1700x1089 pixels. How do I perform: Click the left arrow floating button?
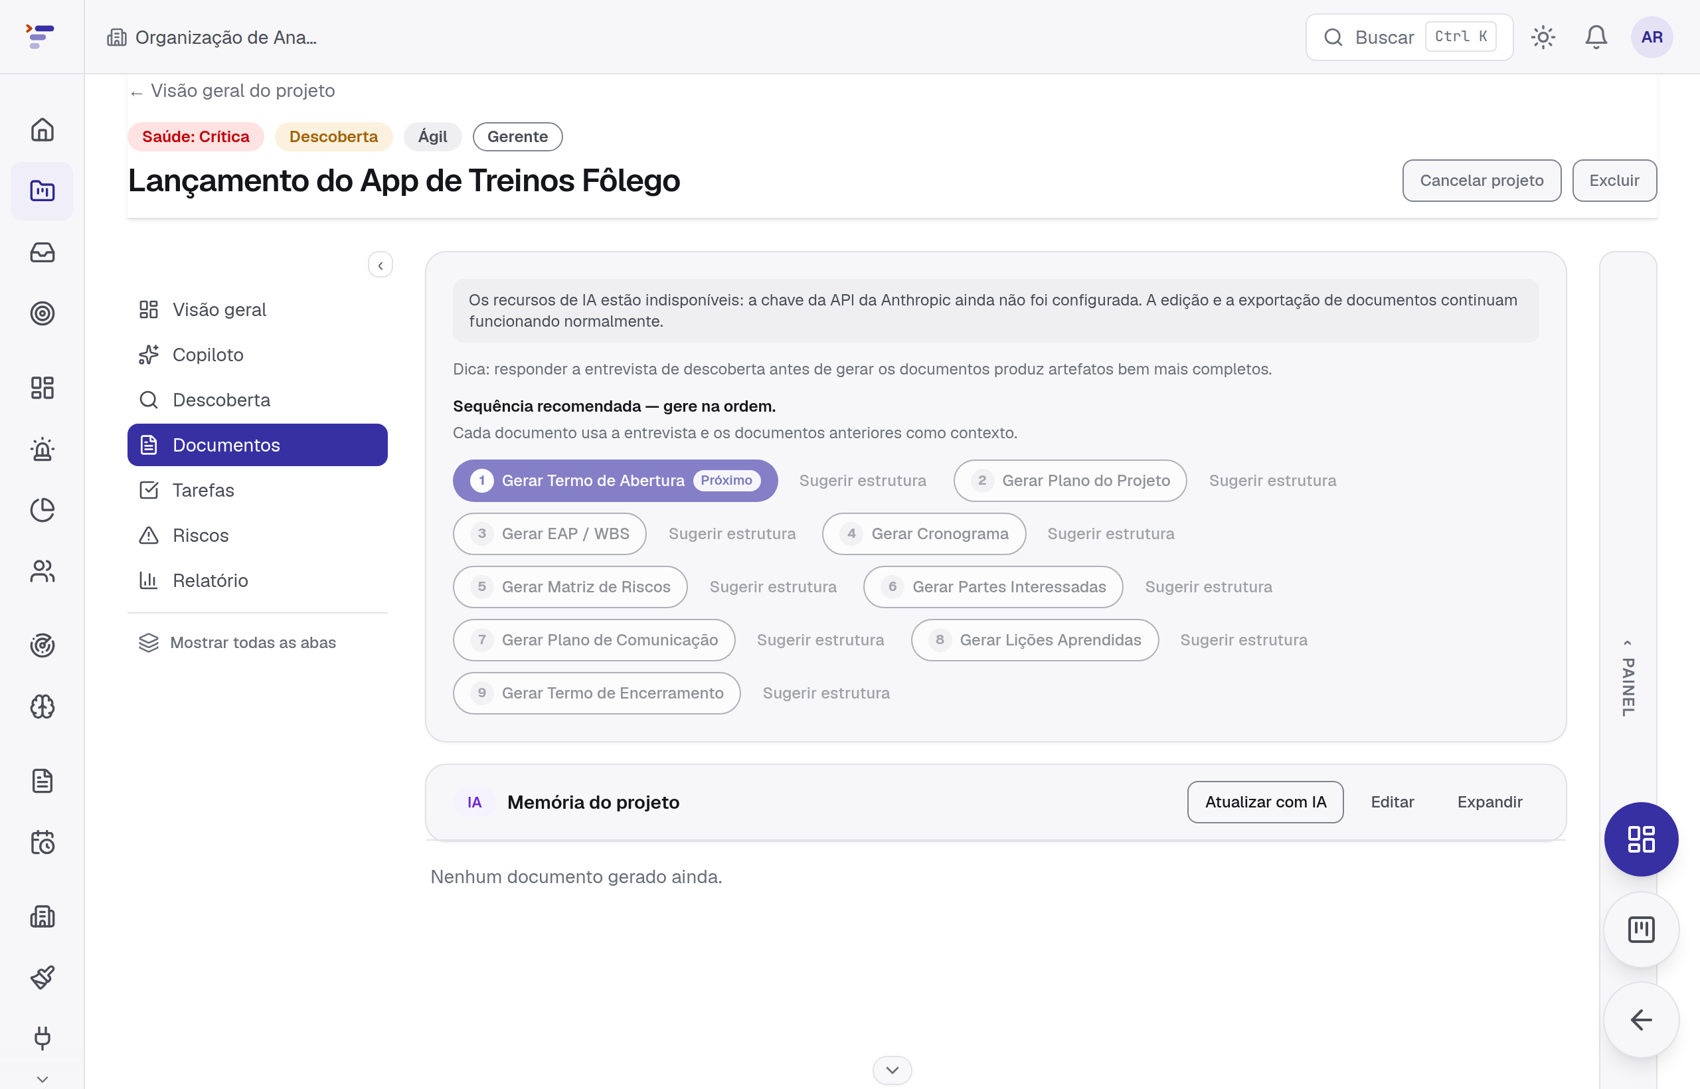1641,1020
